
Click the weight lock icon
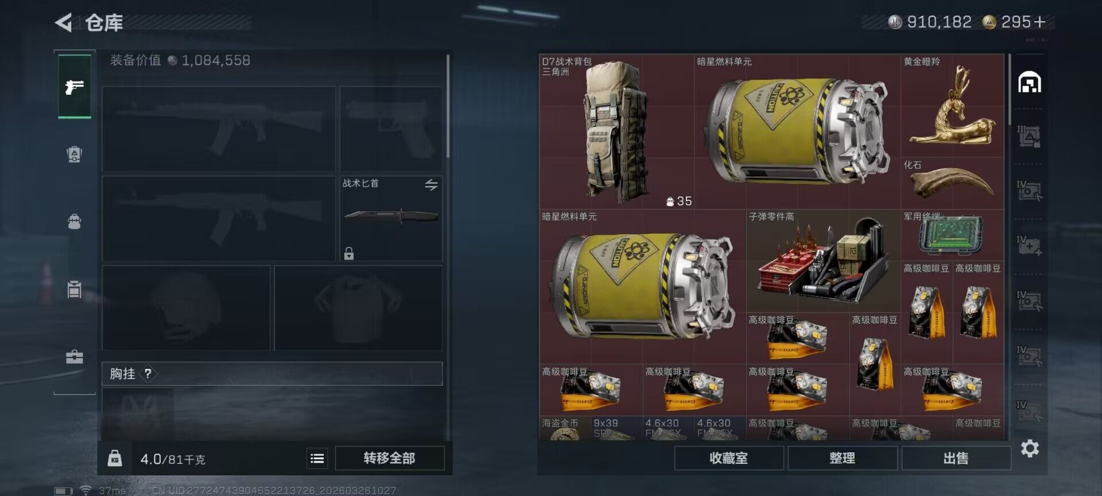tap(115, 458)
